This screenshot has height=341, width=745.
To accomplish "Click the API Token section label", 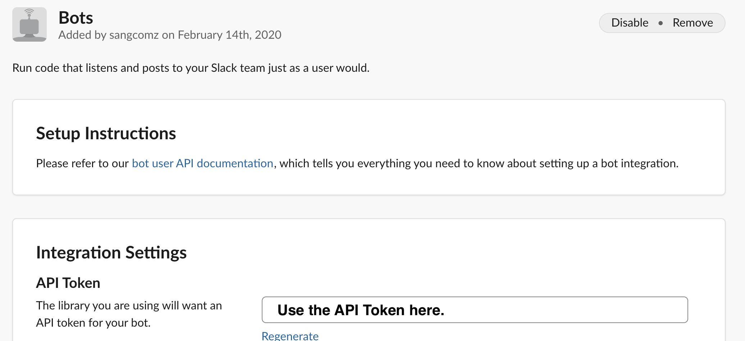I will click(x=68, y=283).
